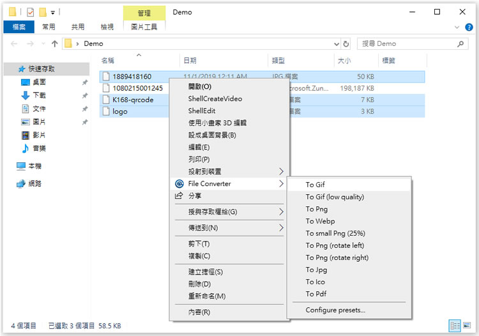Switch to details list view icon
Image resolution: width=479 pixels, height=336 pixels.
(x=455, y=326)
